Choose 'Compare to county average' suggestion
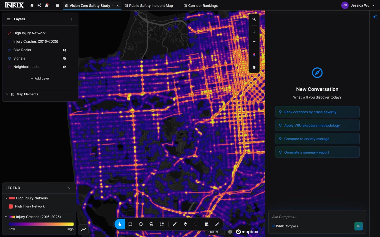The image size is (380, 237). (x=317, y=139)
